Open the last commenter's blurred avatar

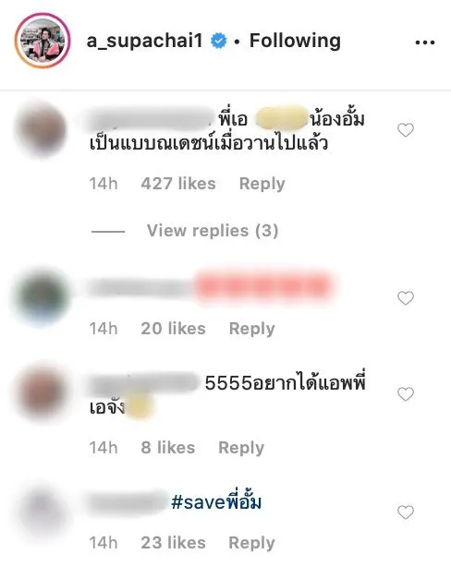[x=42, y=512]
